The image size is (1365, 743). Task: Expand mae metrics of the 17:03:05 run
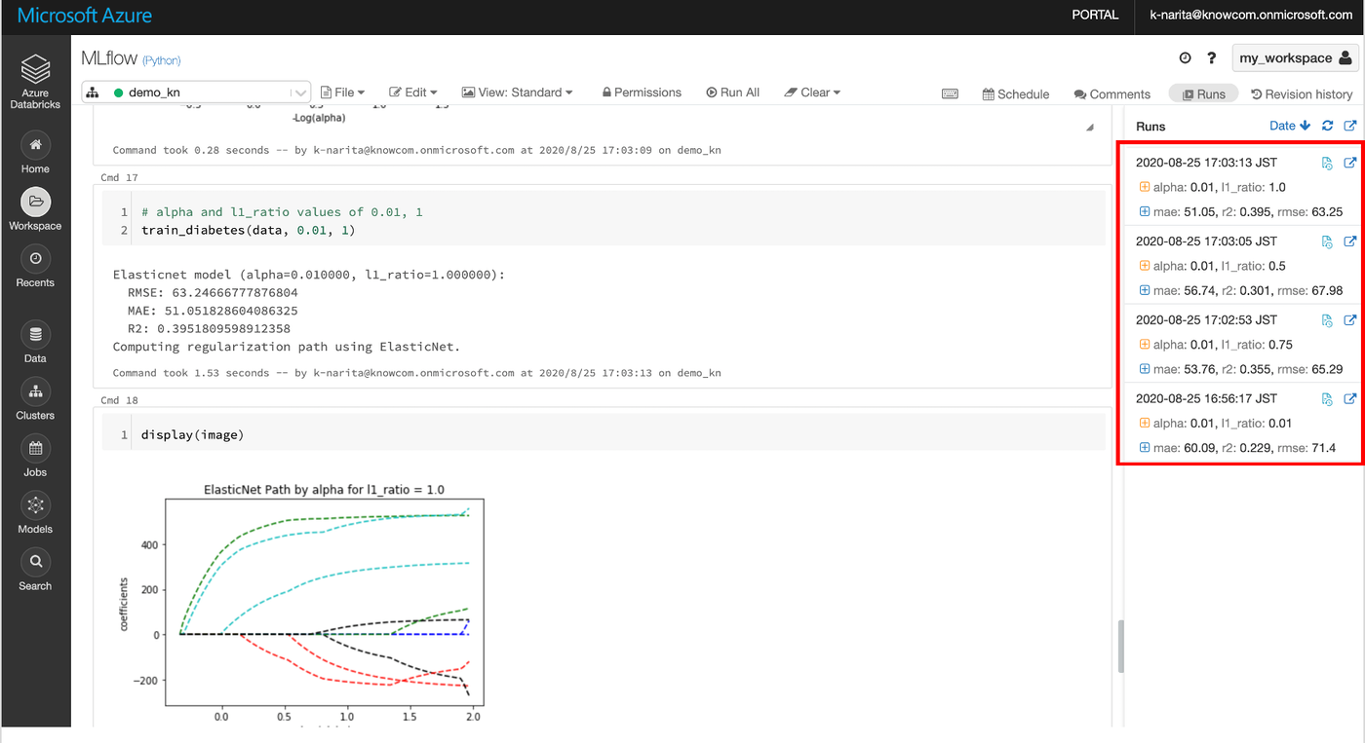(x=1144, y=290)
